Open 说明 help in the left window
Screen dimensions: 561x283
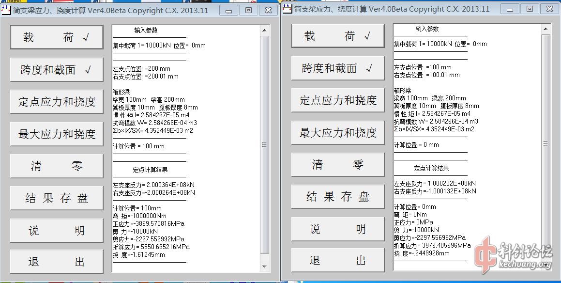pos(57,231)
